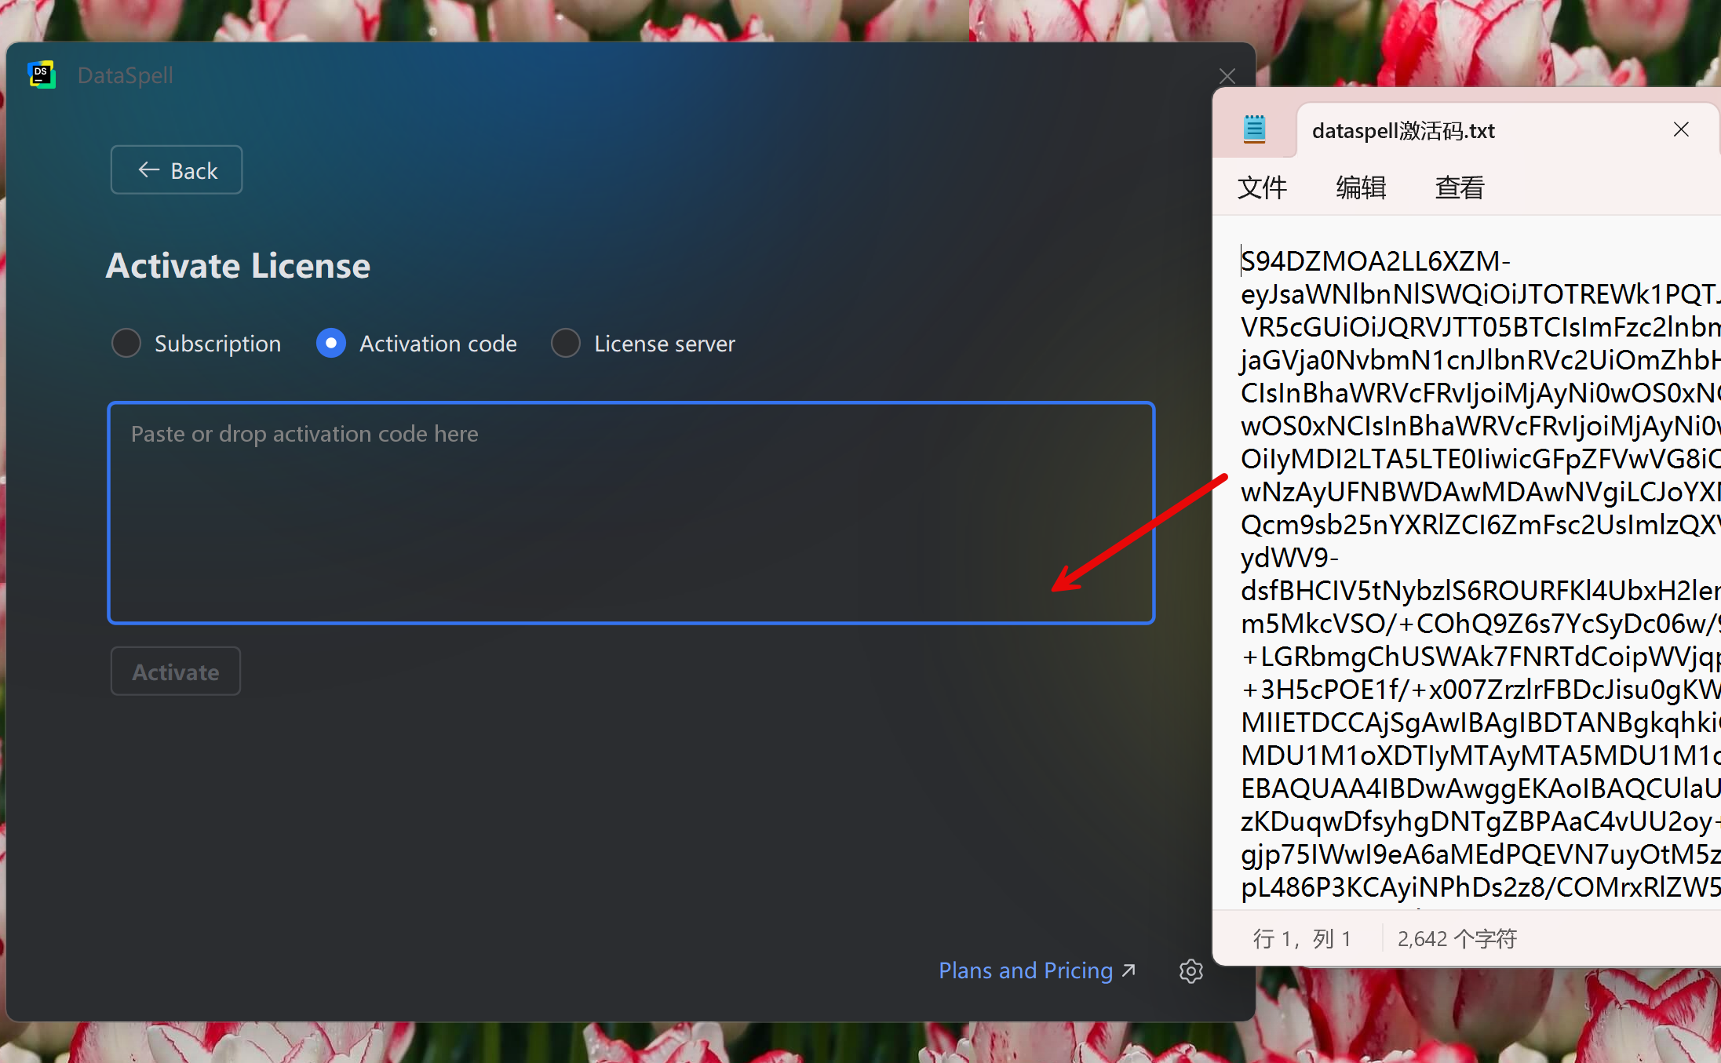The image size is (1721, 1063).
Task: Select the Activation code radio option
Action: pos(331,343)
